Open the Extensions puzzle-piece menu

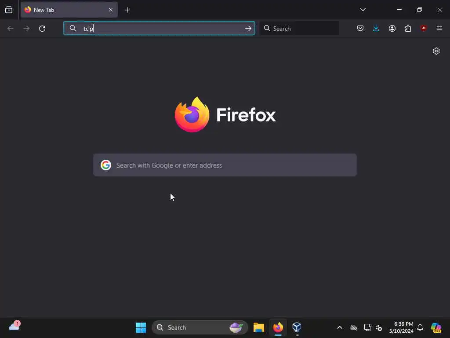coord(408,28)
